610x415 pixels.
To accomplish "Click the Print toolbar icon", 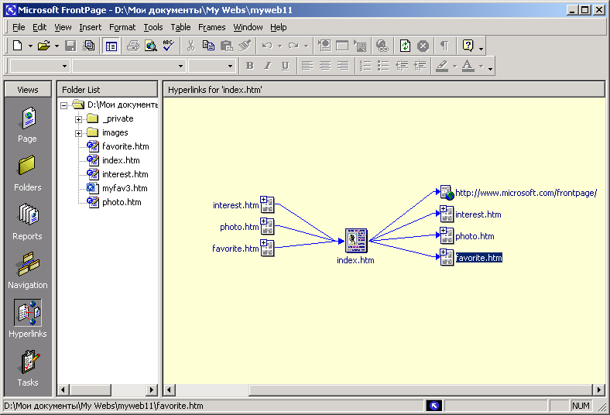I will pyautogui.click(x=133, y=46).
